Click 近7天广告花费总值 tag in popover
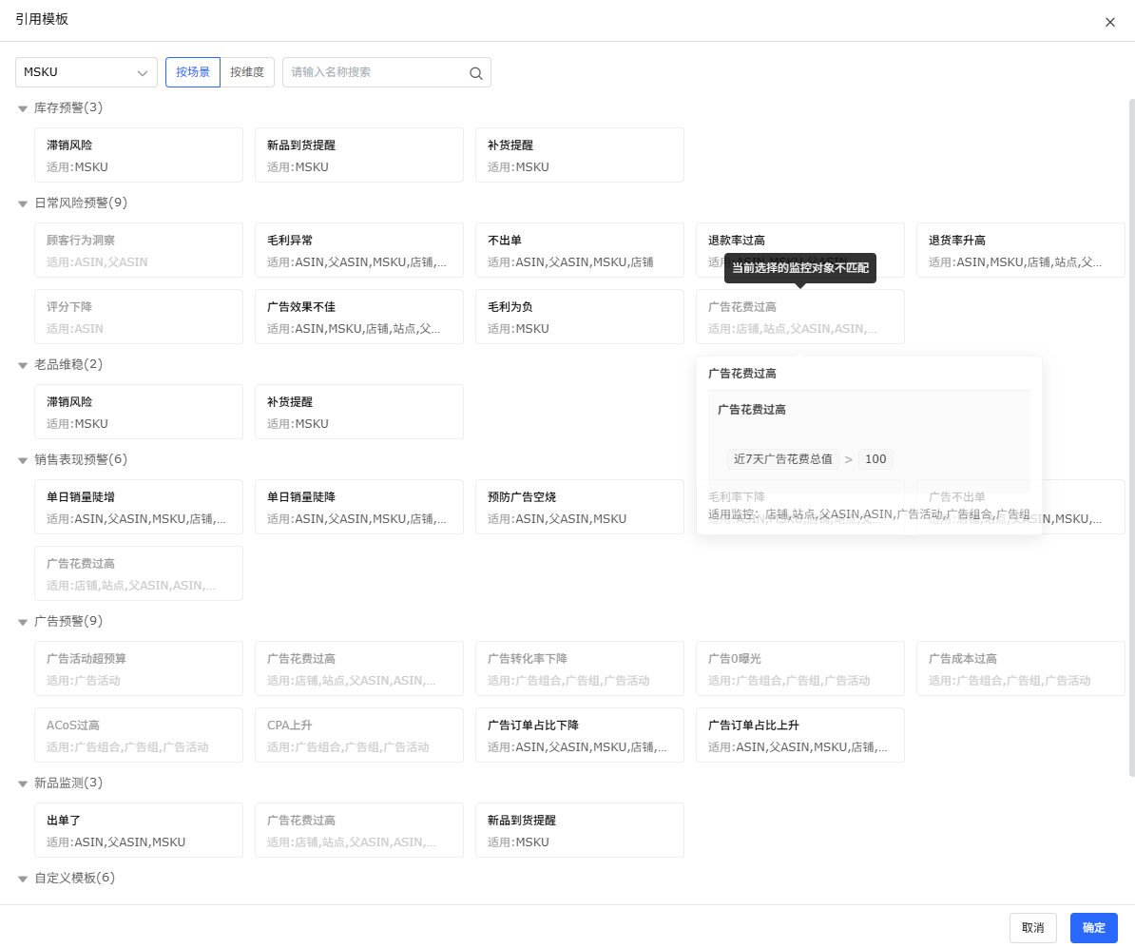Image resolution: width=1135 pixels, height=948 pixels. (782, 459)
